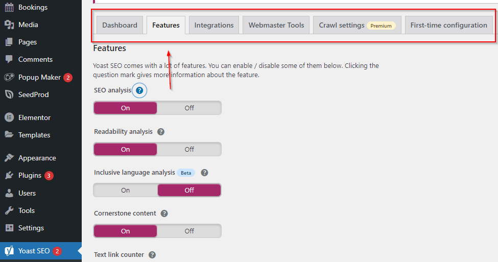
Task: Open the Integrations tab
Action: [x=214, y=25]
